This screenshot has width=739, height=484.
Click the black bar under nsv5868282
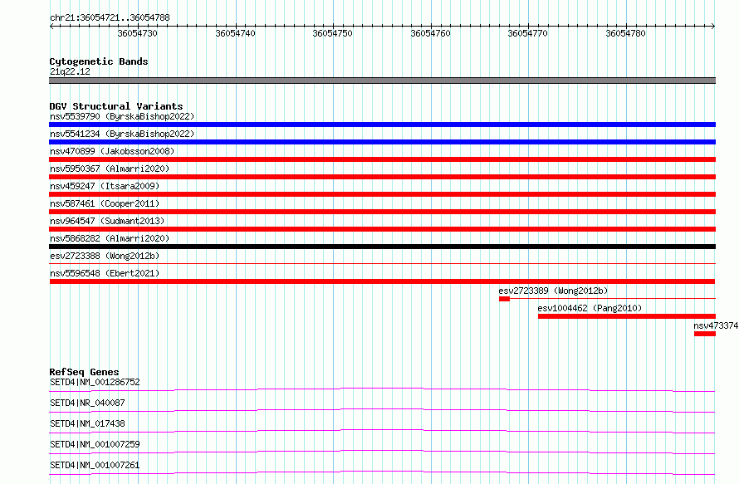382,247
